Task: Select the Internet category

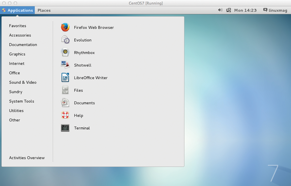Action: click(16, 64)
